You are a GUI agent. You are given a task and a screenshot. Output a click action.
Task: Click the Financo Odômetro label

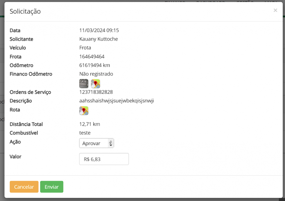coord(31,74)
